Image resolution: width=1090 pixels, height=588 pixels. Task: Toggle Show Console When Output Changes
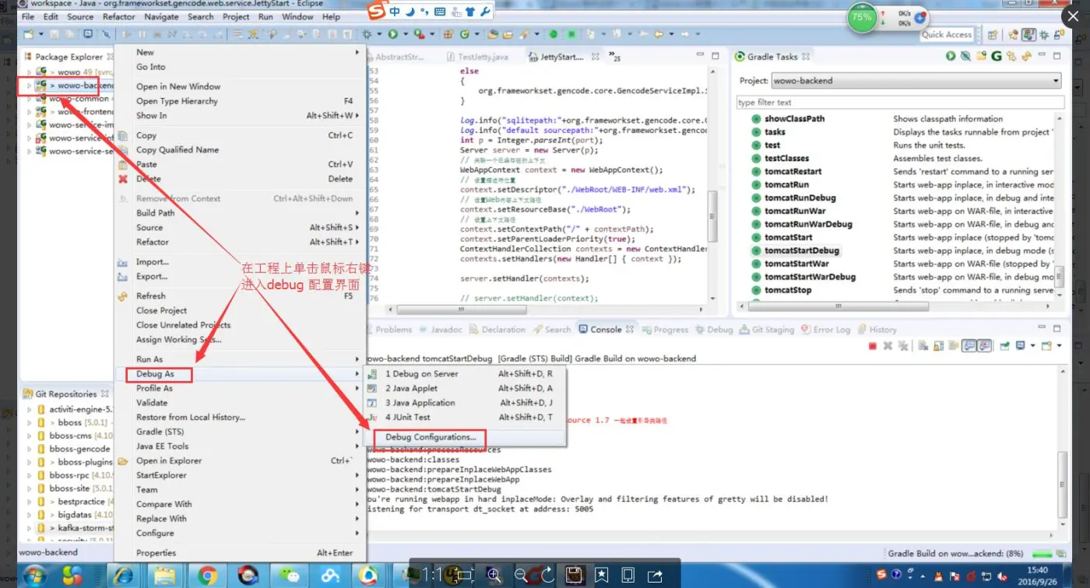point(969,346)
